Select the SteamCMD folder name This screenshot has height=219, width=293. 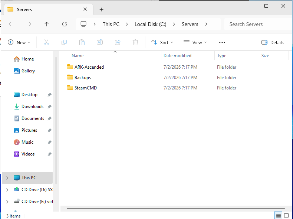pyautogui.click(x=86, y=88)
